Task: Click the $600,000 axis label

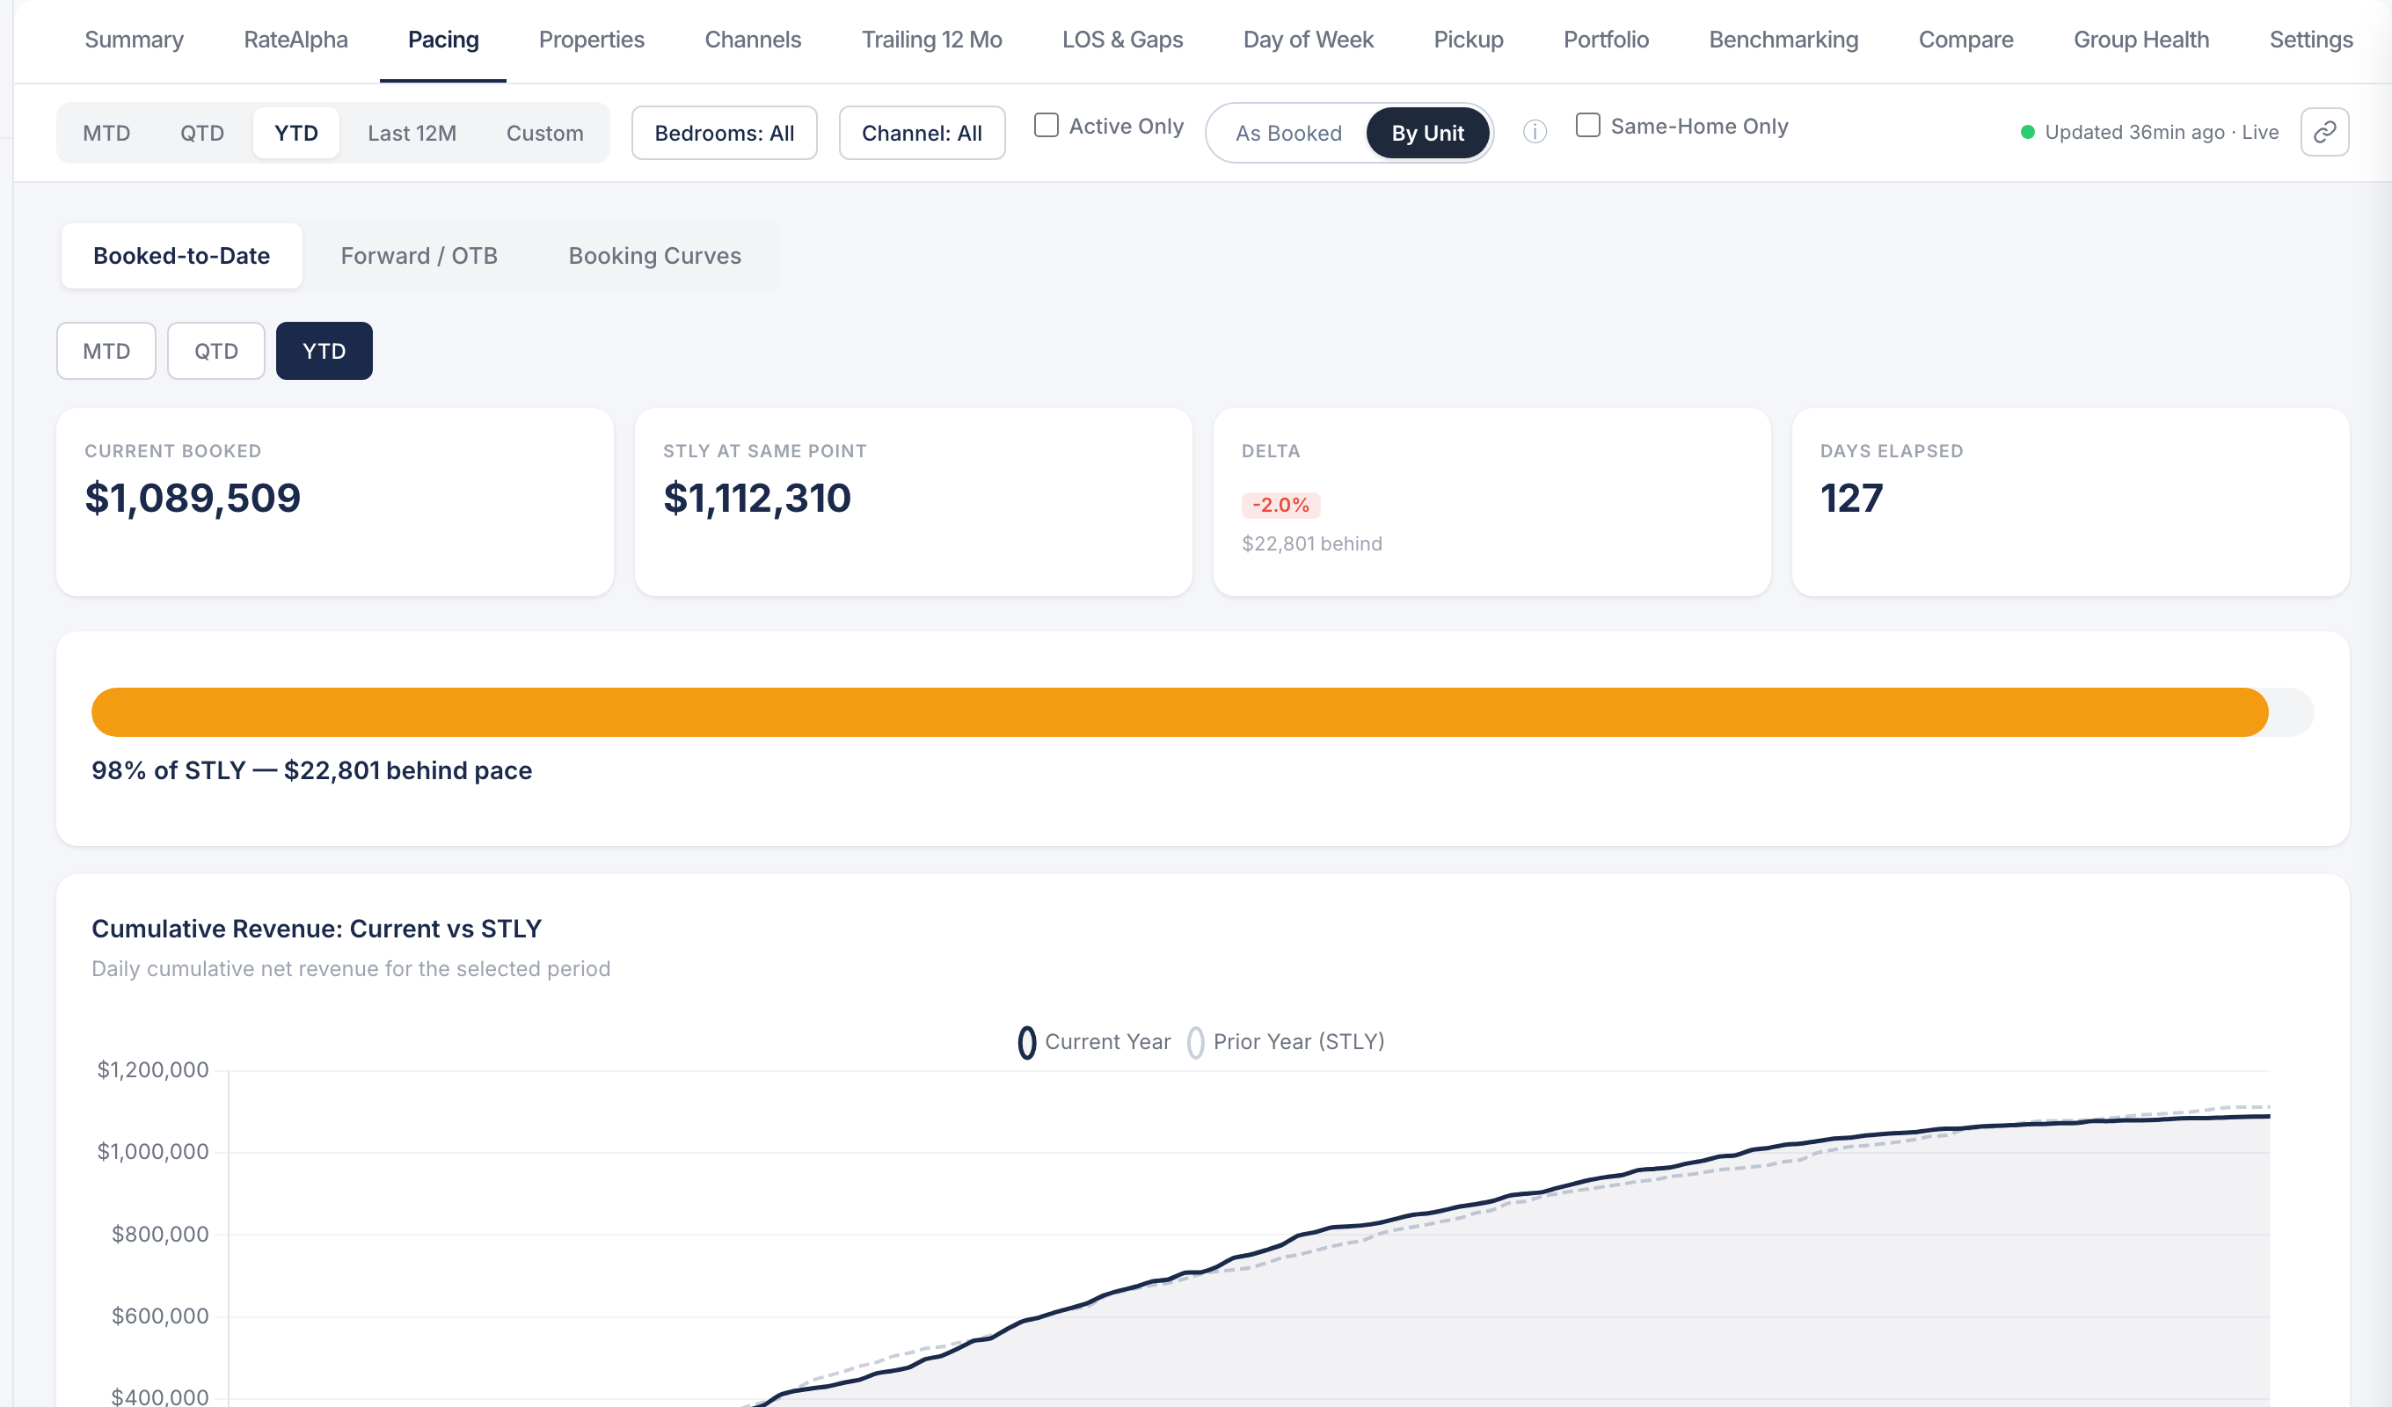Action: click(159, 1316)
